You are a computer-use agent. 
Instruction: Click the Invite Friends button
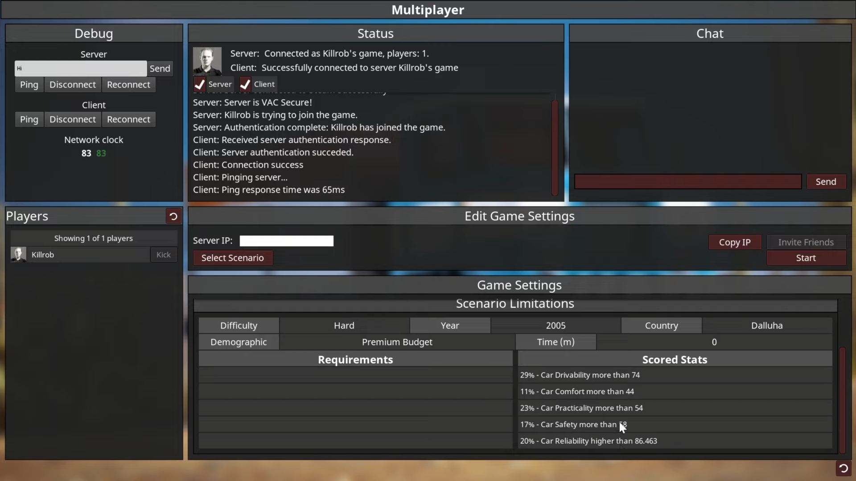(806, 242)
